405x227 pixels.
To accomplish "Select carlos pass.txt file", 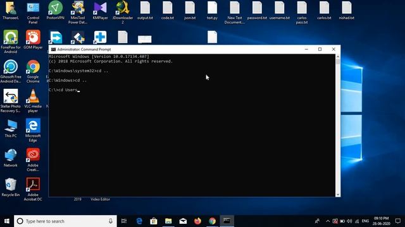I will tap(302, 13).
